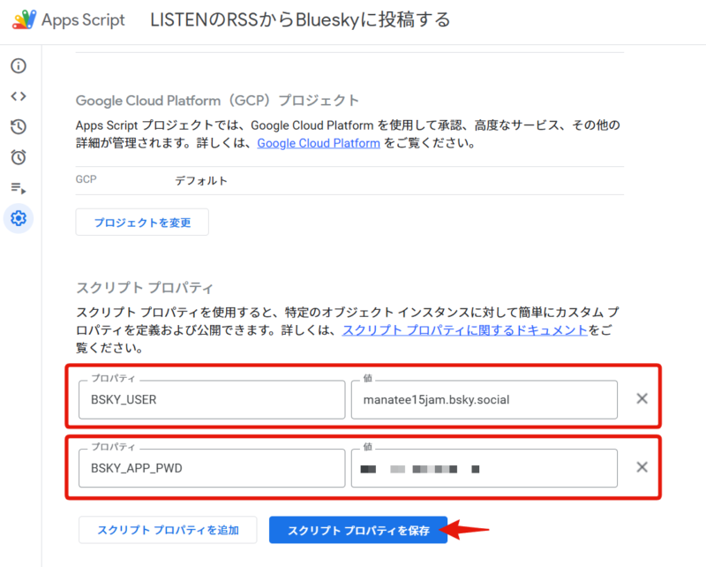Save with スクリプト プロパティを保存 button
Image resolution: width=706 pixels, height=567 pixels.
pyautogui.click(x=358, y=530)
